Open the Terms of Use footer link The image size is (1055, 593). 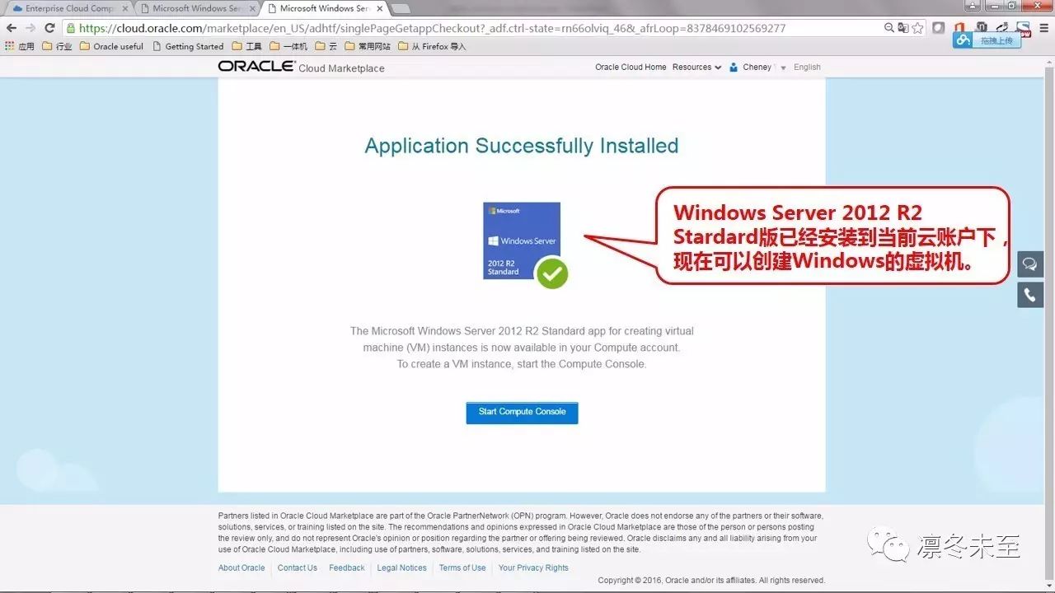coord(462,568)
